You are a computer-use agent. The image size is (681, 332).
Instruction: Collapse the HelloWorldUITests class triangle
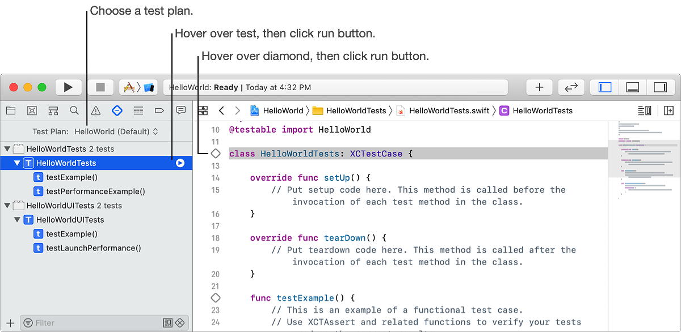coord(17,220)
